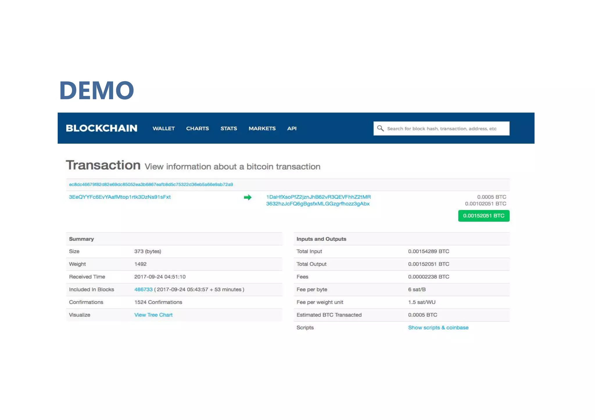The image size is (595, 420).
Task: Open input address 3EeQYYFc6EvYAafMtop1rtk3DzNs91sFxt
Action: (120, 197)
